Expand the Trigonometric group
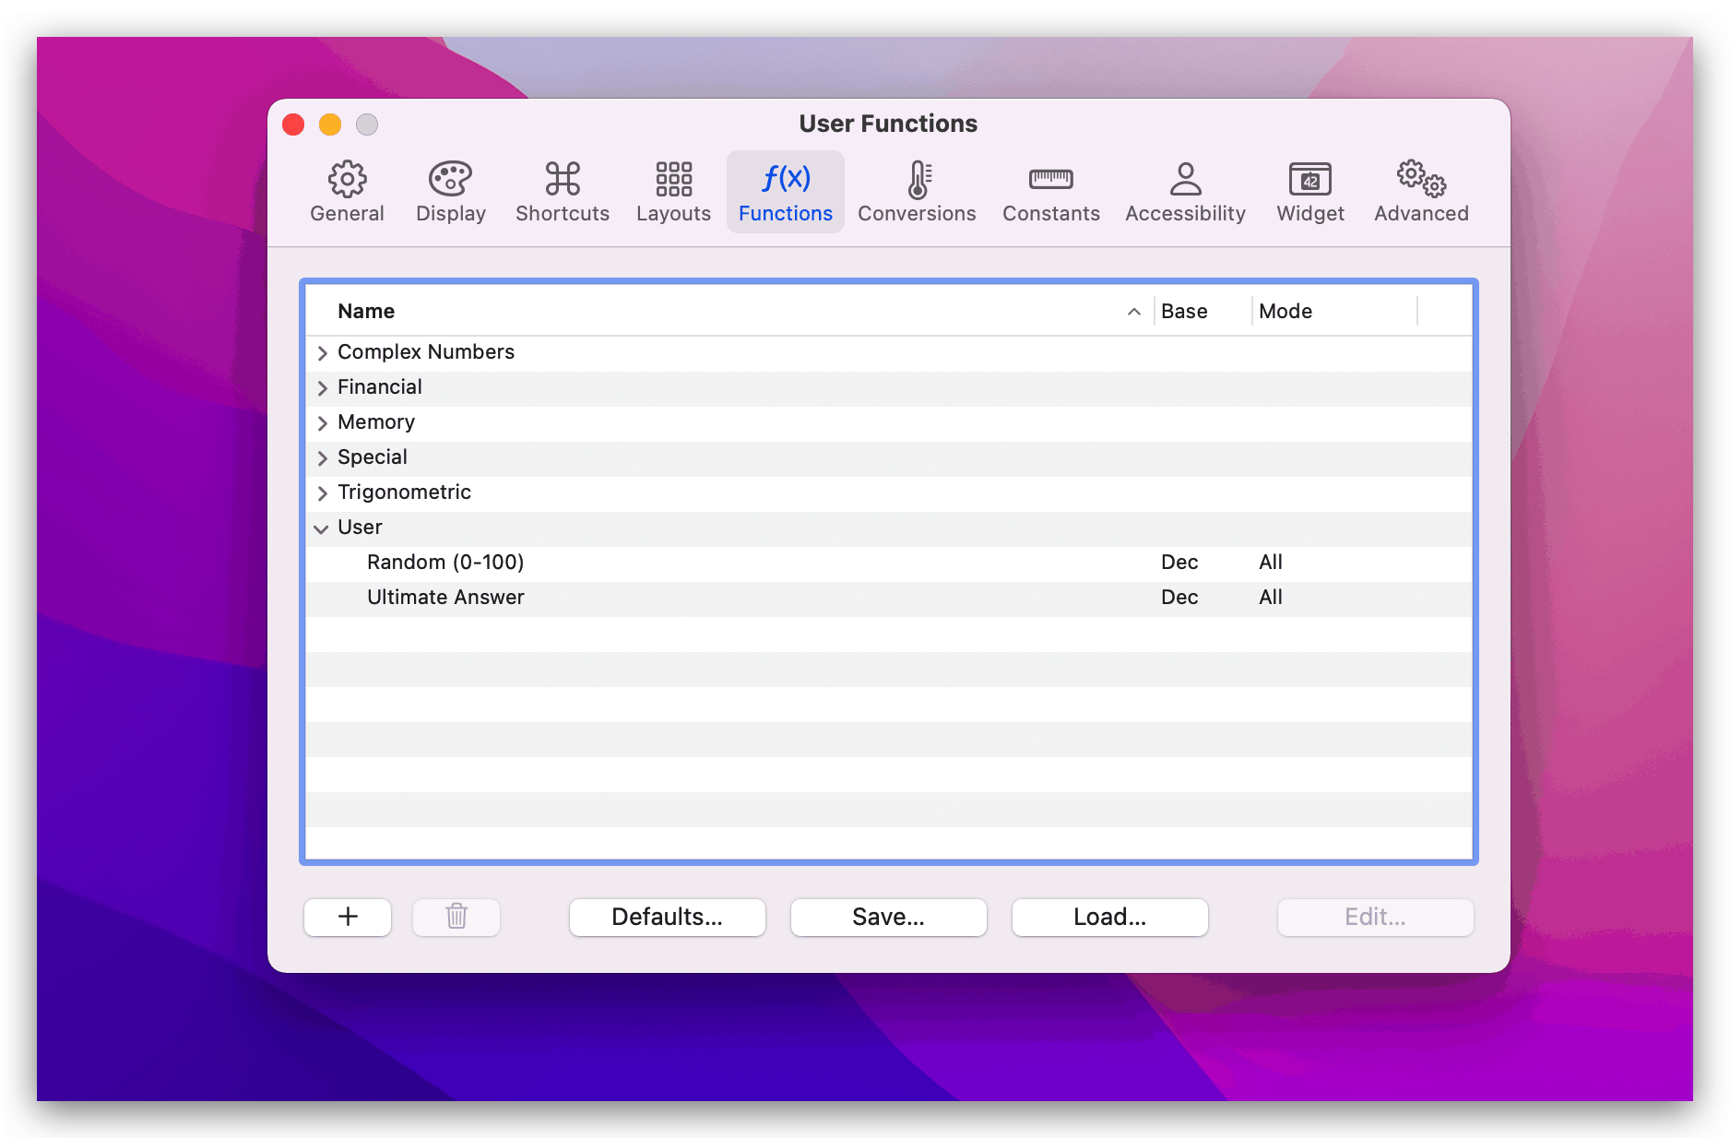Screen dimensions: 1730x1138 pyautogui.click(x=322, y=492)
